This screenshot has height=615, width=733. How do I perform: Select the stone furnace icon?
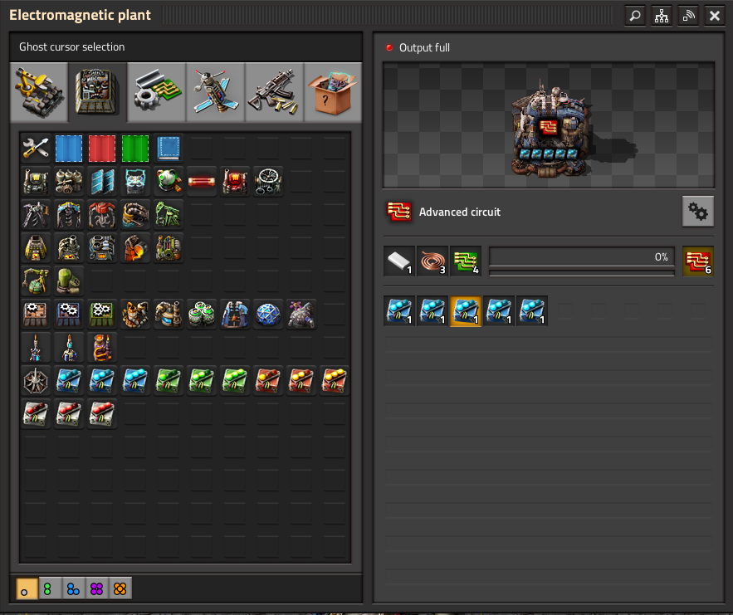tap(36, 247)
